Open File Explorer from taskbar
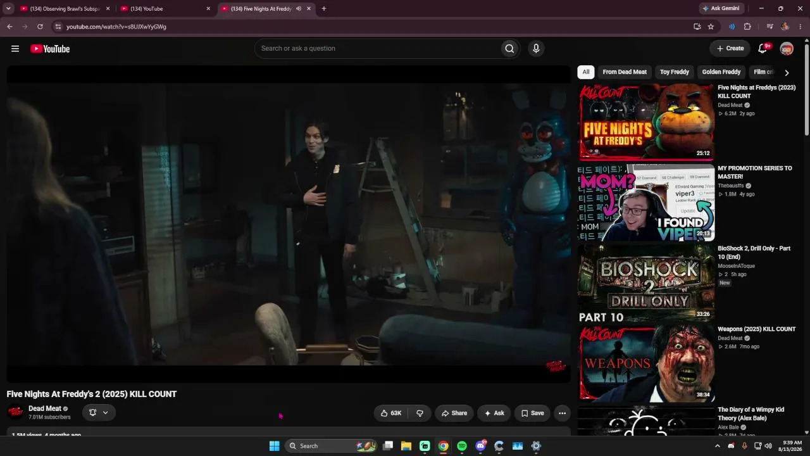This screenshot has width=810, height=456. tap(406, 446)
